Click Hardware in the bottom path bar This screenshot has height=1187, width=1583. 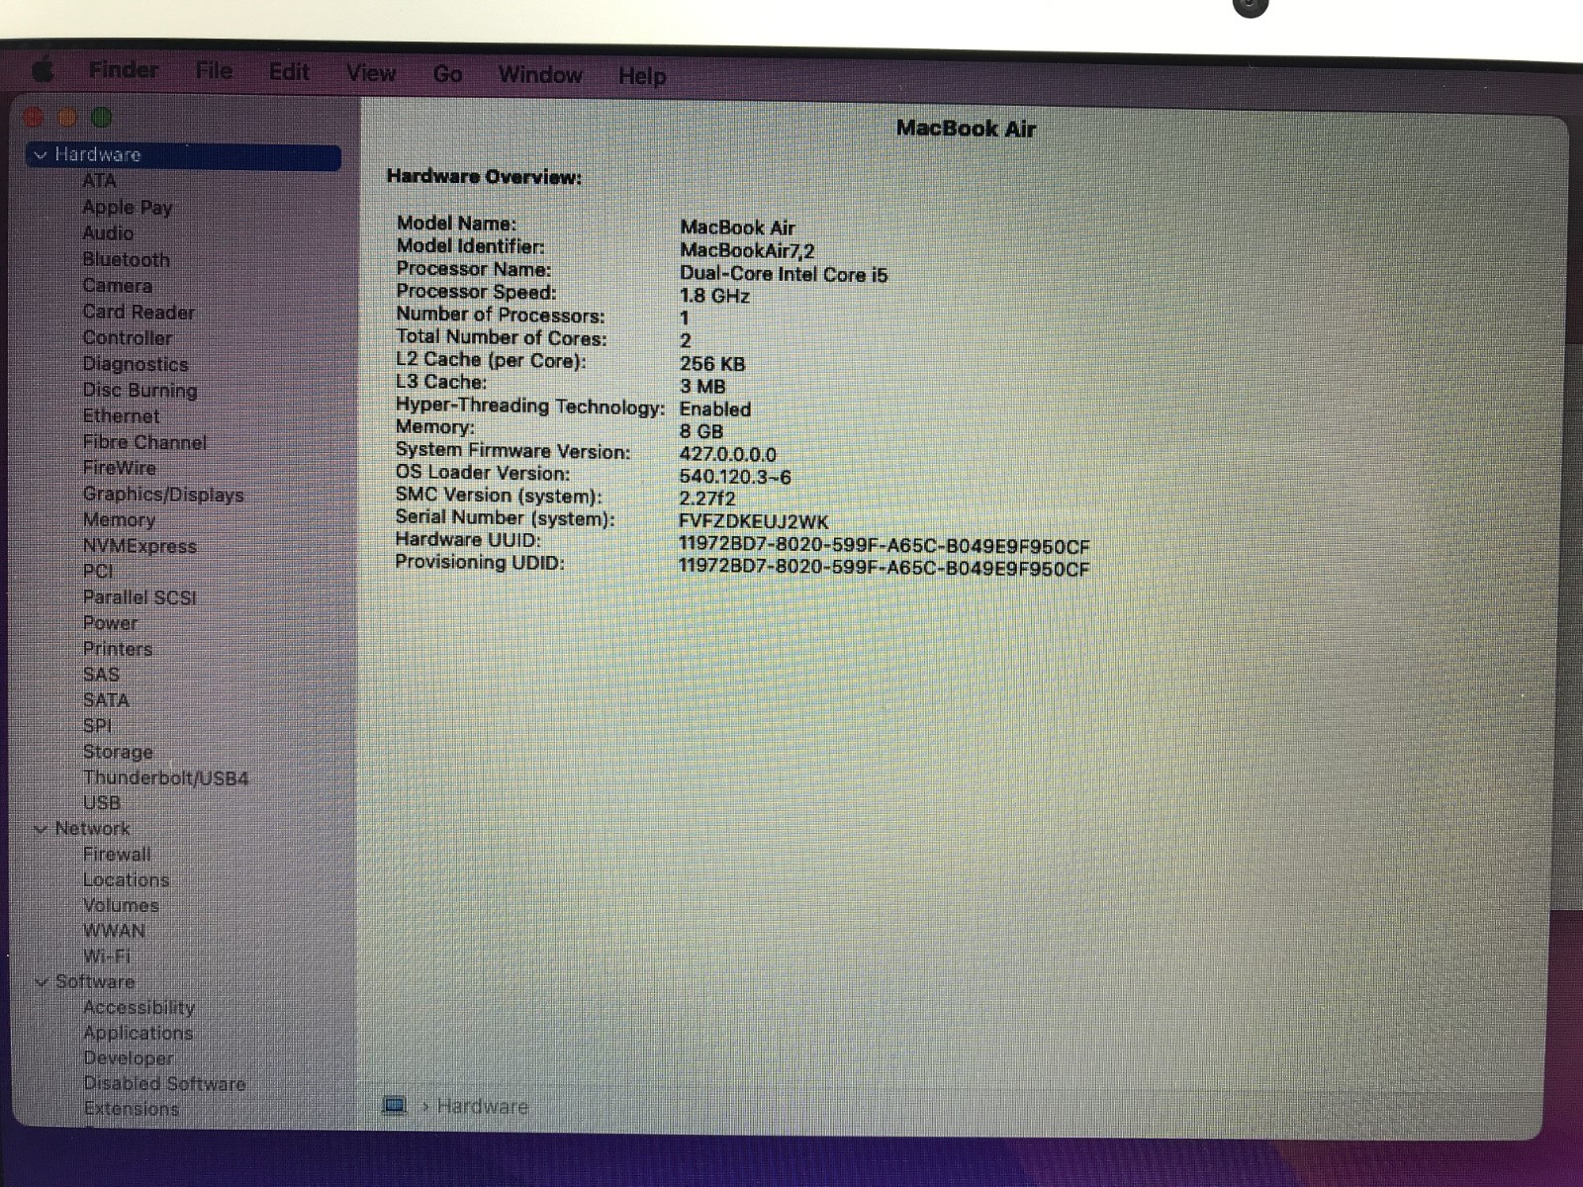coord(482,1107)
